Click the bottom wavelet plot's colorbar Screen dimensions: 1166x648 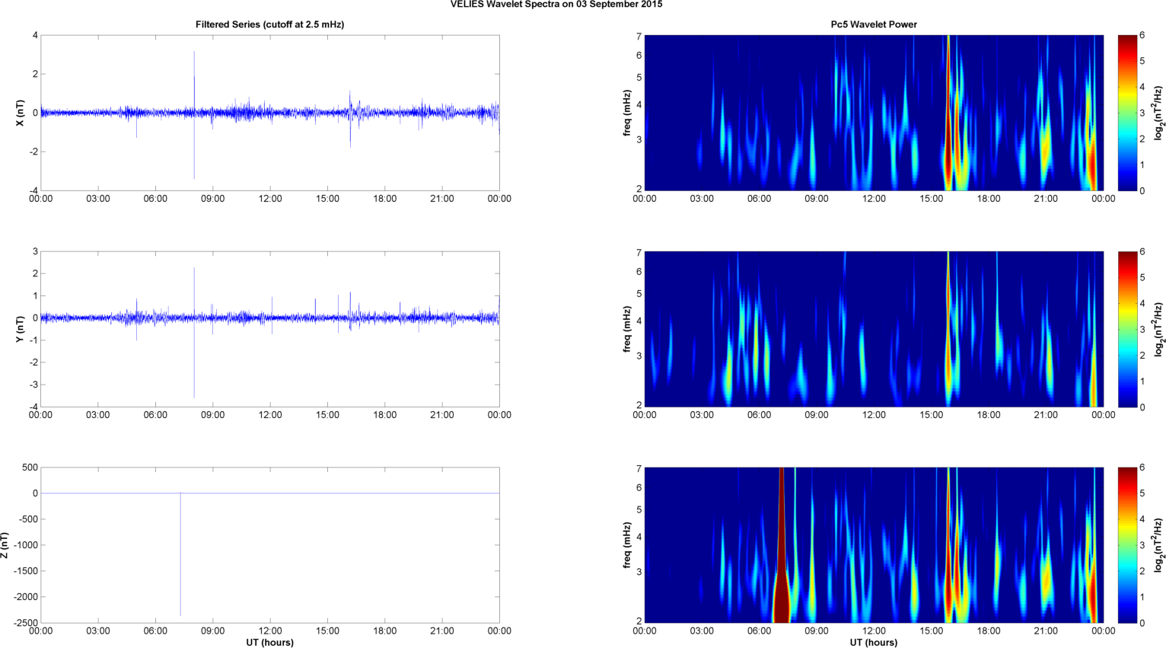1127,545
